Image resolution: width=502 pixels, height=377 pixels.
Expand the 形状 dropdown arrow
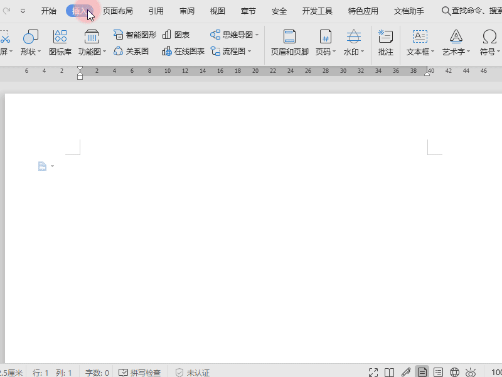click(x=40, y=52)
